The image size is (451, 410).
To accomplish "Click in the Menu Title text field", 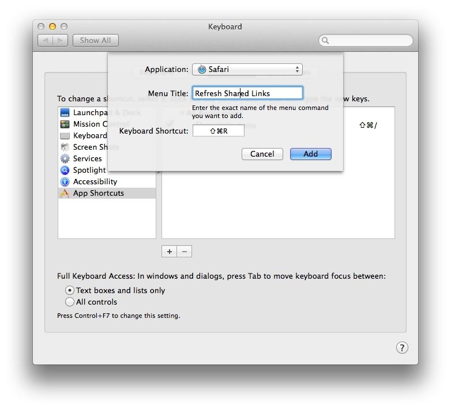I will tap(247, 93).
